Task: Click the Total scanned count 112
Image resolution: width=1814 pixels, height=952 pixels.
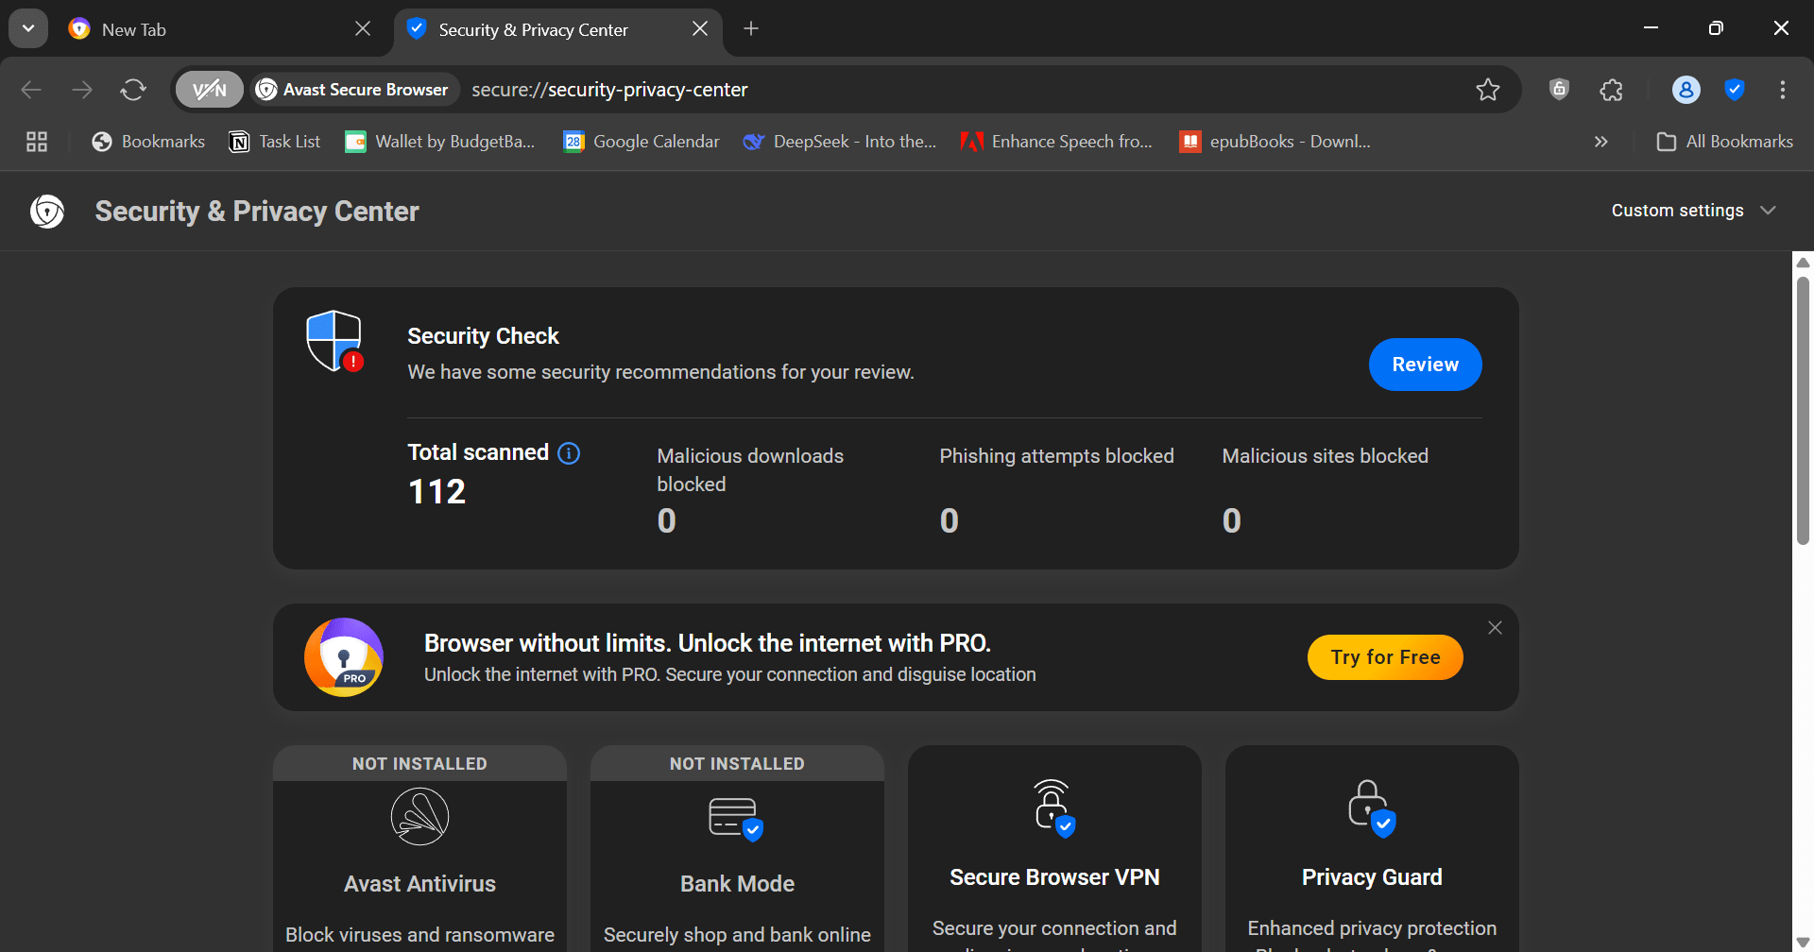Action: (x=436, y=492)
